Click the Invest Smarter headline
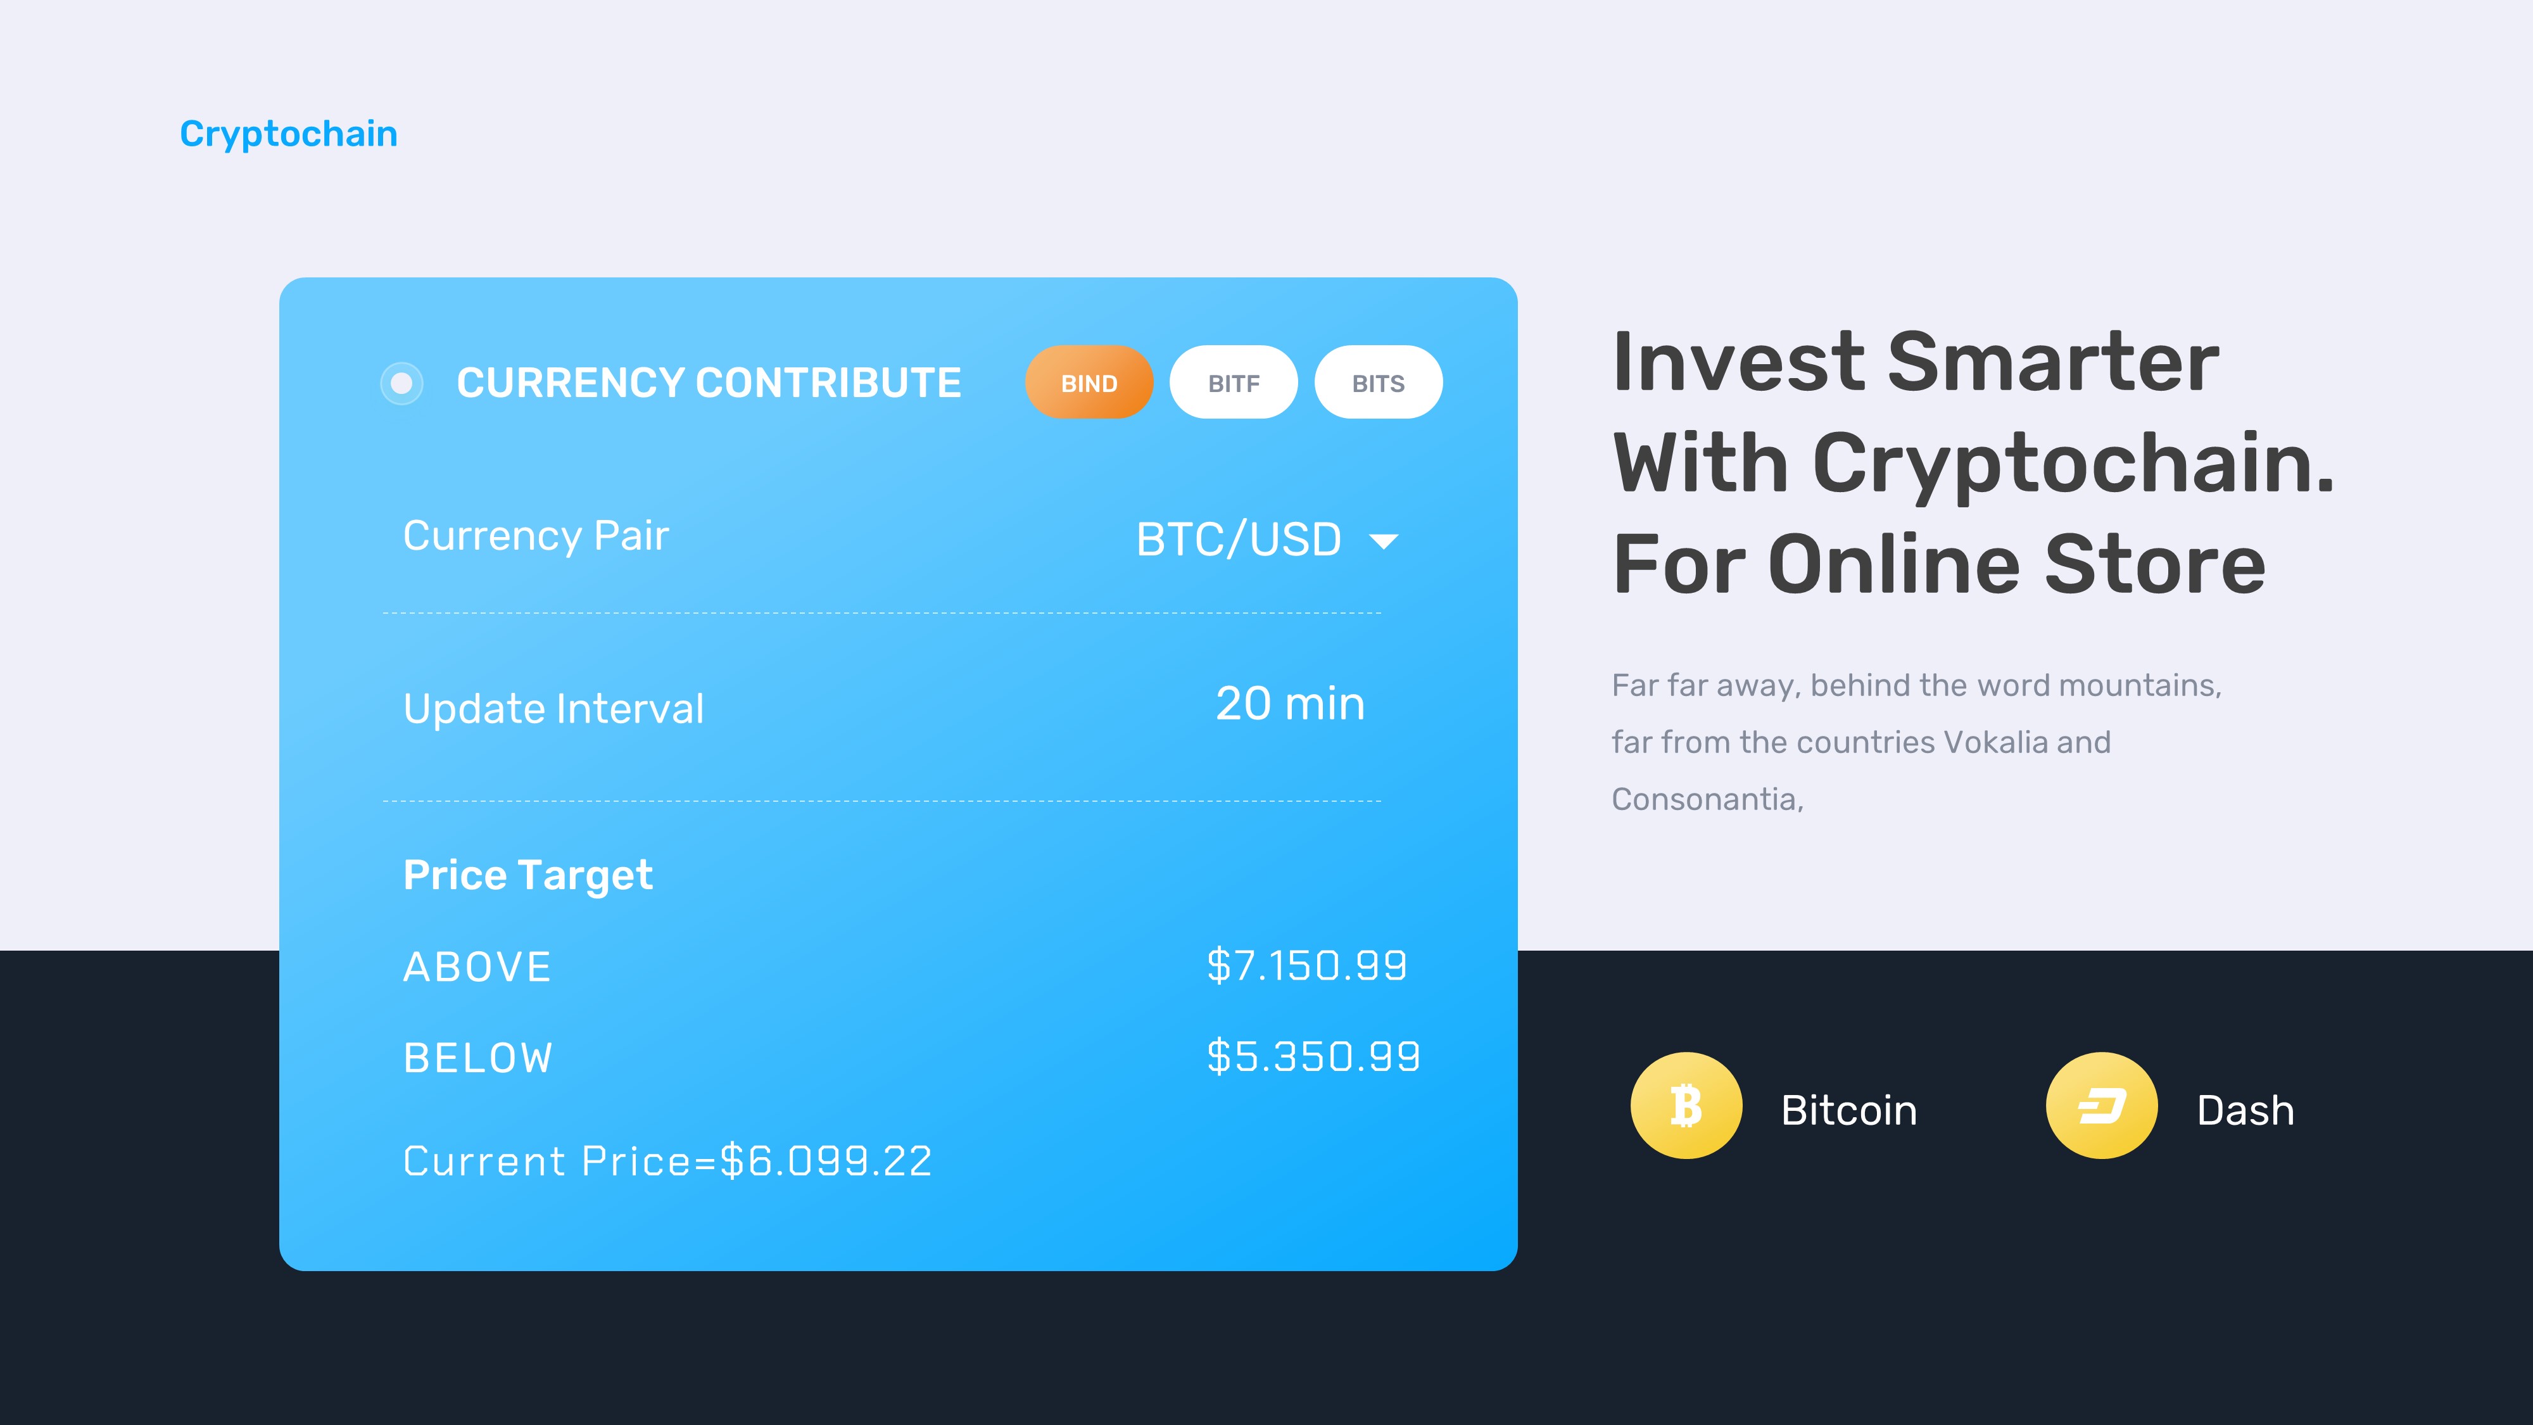Image resolution: width=2533 pixels, height=1425 pixels. click(x=1971, y=462)
